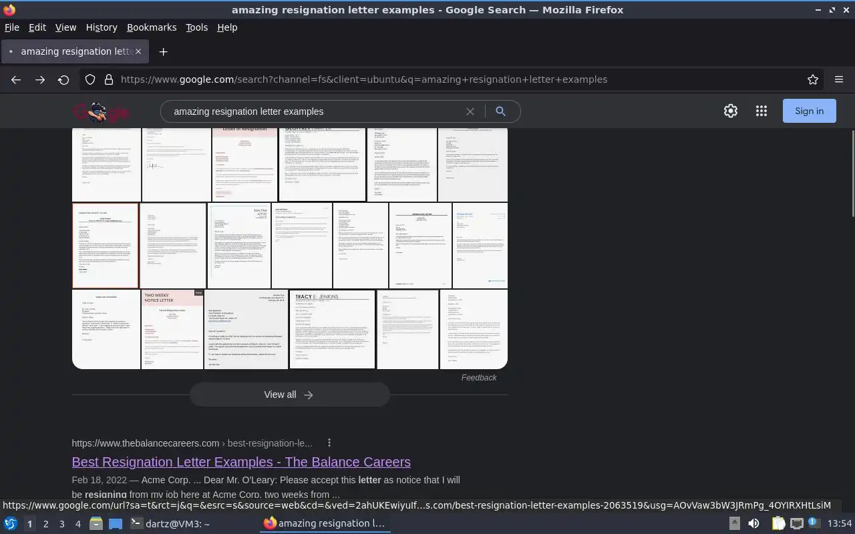Image resolution: width=855 pixels, height=534 pixels.
Task: Open Best Resignation Letter Examples link
Action: (x=241, y=462)
